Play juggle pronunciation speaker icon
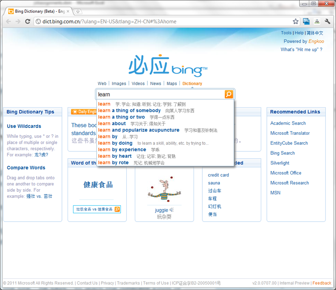This screenshot has height=290, width=336. 172,210
